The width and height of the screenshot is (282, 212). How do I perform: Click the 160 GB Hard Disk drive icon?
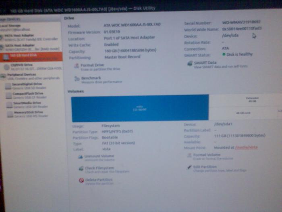tap(6, 57)
